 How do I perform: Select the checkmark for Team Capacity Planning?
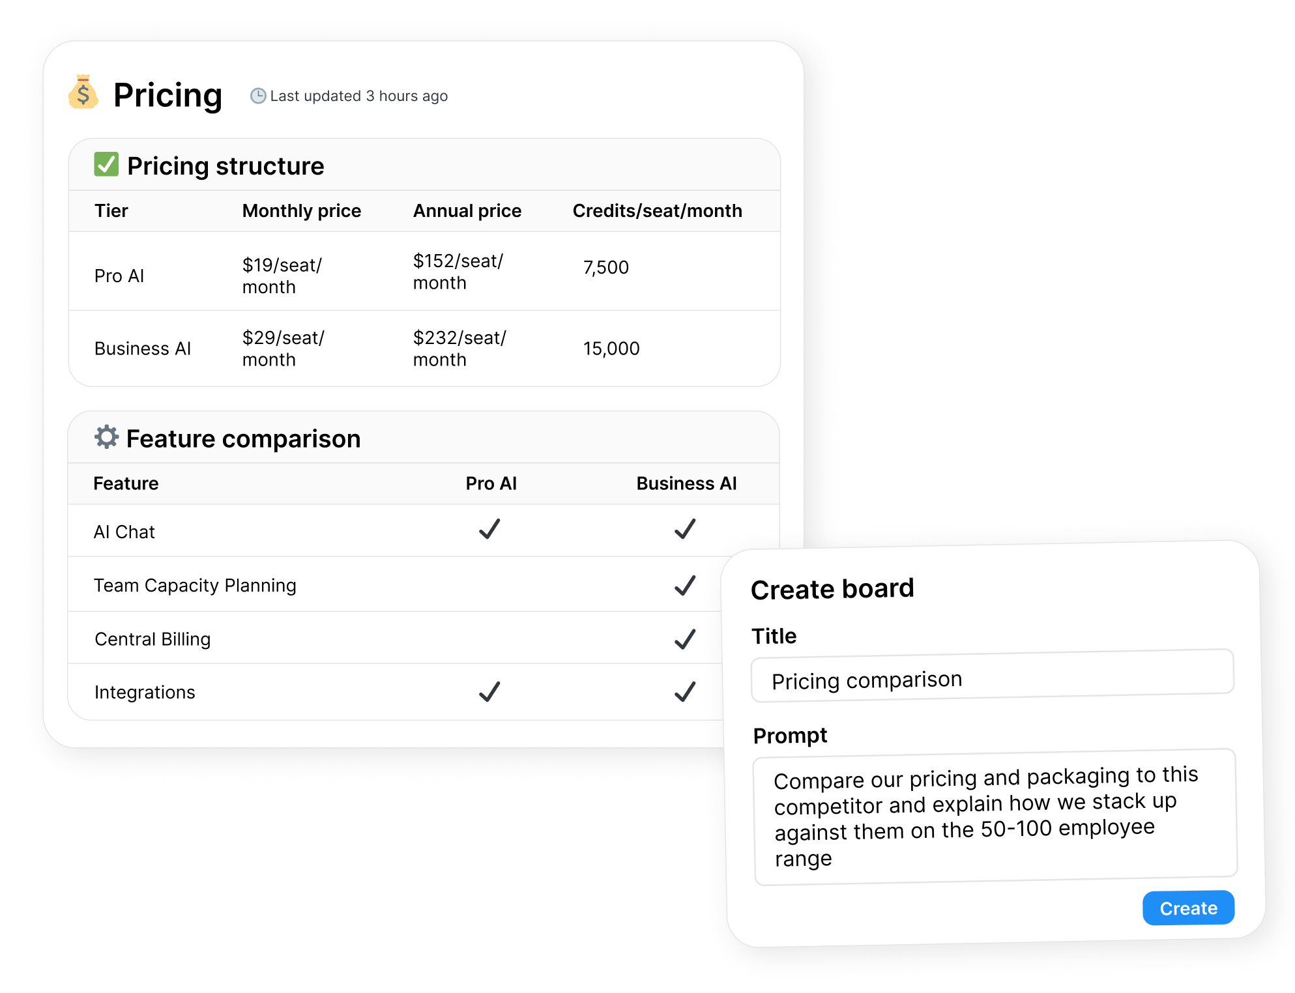point(685,584)
